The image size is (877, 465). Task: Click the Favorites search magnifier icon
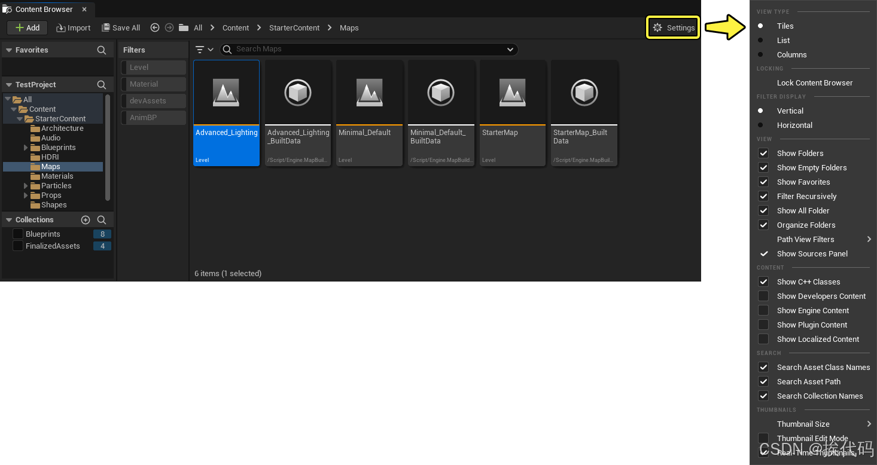coord(102,50)
